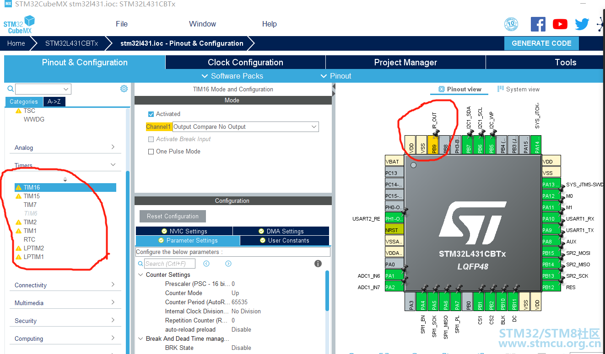The height and width of the screenshot is (354, 605).
Task: Open the NVIC Settings tab
Action: 184,231
